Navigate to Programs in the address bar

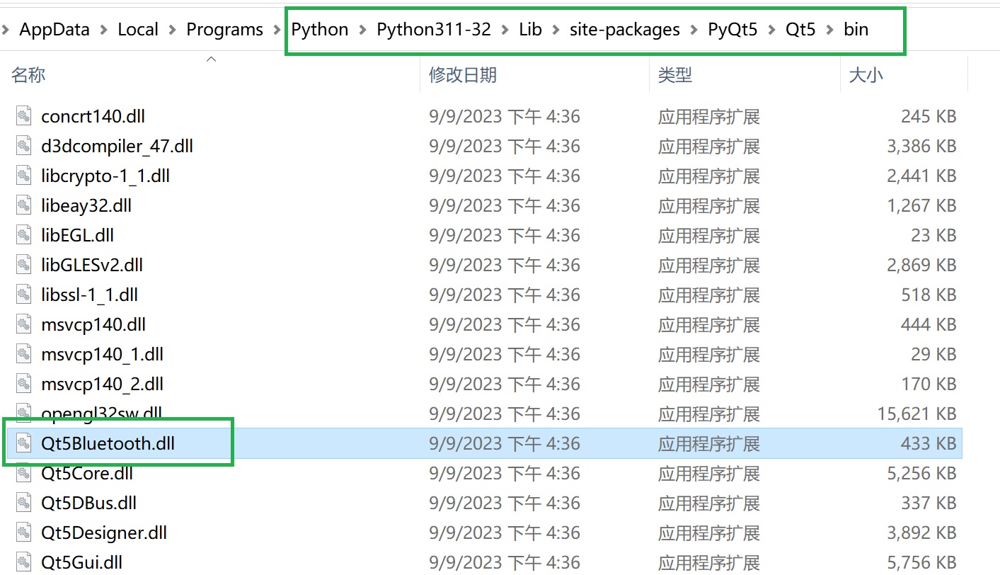224,30
